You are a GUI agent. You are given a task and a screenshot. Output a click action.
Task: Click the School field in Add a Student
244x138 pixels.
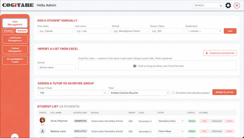[130, 31]
